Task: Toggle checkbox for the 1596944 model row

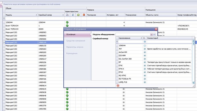Action: (145, 45)
